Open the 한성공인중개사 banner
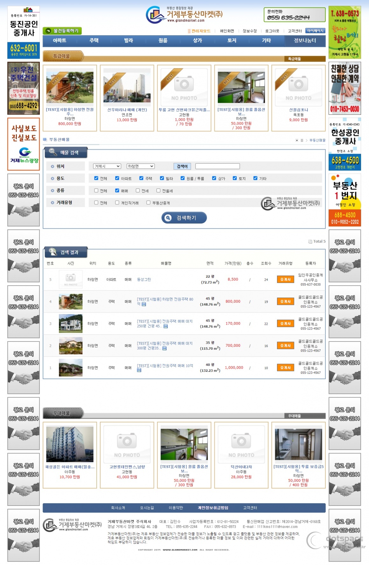The image size is (369, 565). pyautogui.click(x=345, y=144)
